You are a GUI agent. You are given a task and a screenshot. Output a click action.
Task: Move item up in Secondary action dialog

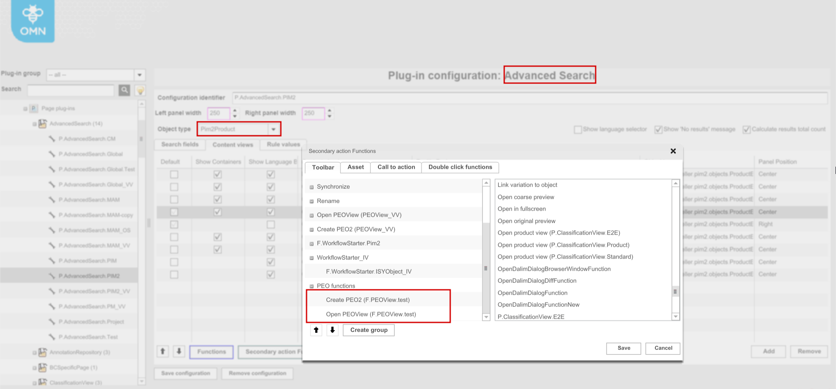(x=316, y=330)
